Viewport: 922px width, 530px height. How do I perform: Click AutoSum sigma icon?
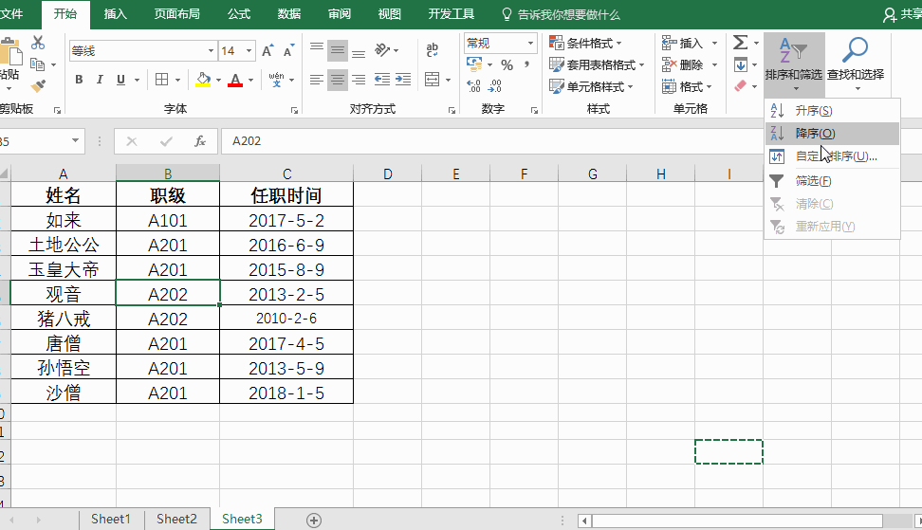[x=740, y=43]
